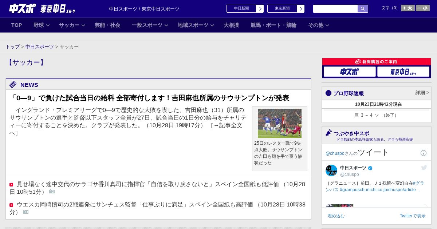Click the camera icon after the 香川真司 article
The height and width of the screenshot is (229, 437).
point(52,192)
